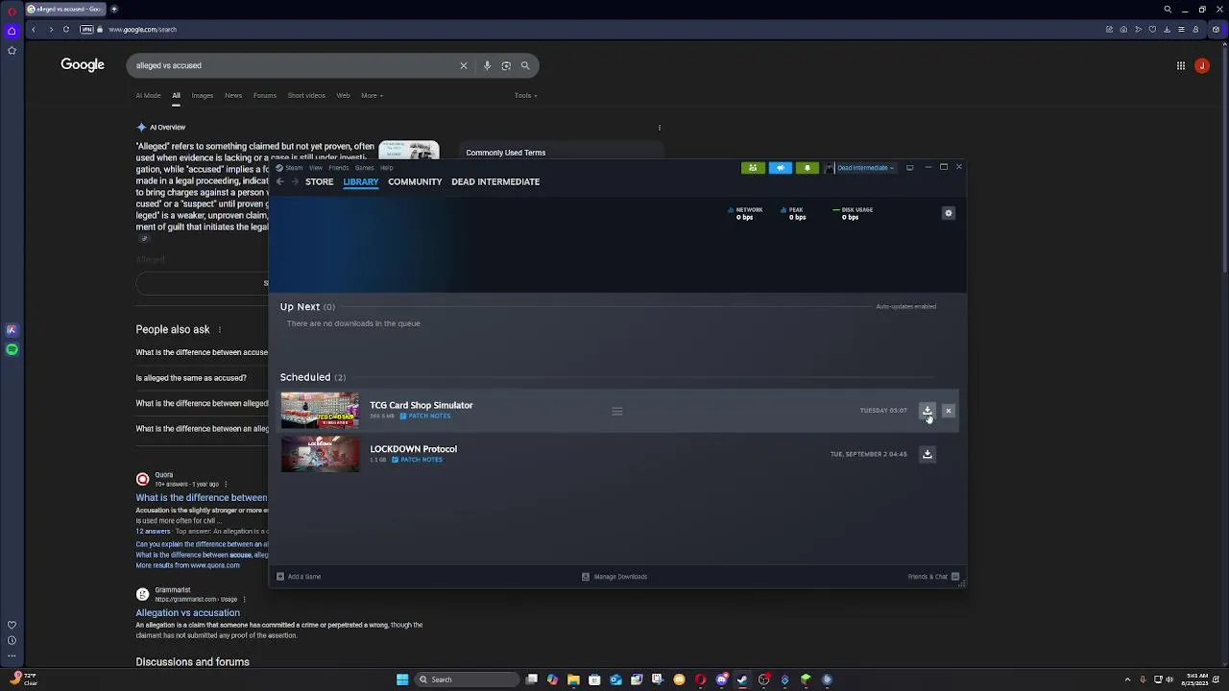Open Steam downloads settings gear
Image resolution: width=1229 pixels, height=691 pixels.
[x=948, y=213]
